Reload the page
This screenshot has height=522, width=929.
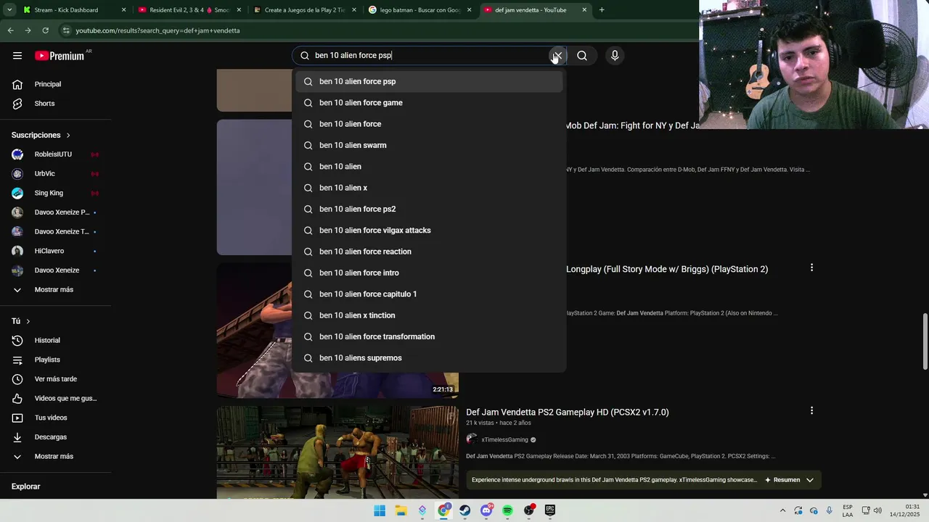click(45, 30)
